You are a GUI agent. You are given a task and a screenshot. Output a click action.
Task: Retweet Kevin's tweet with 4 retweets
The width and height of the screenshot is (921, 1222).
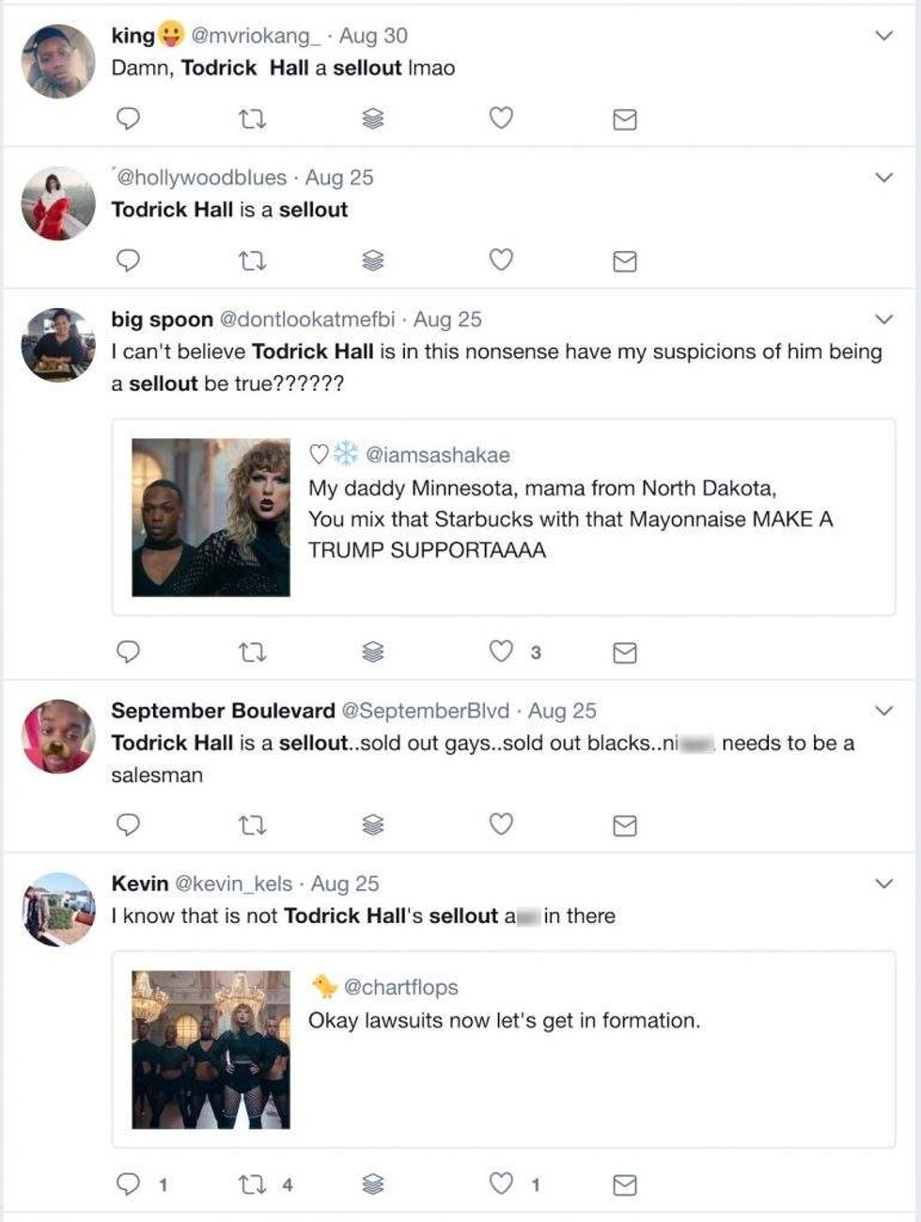[252, 1184]
